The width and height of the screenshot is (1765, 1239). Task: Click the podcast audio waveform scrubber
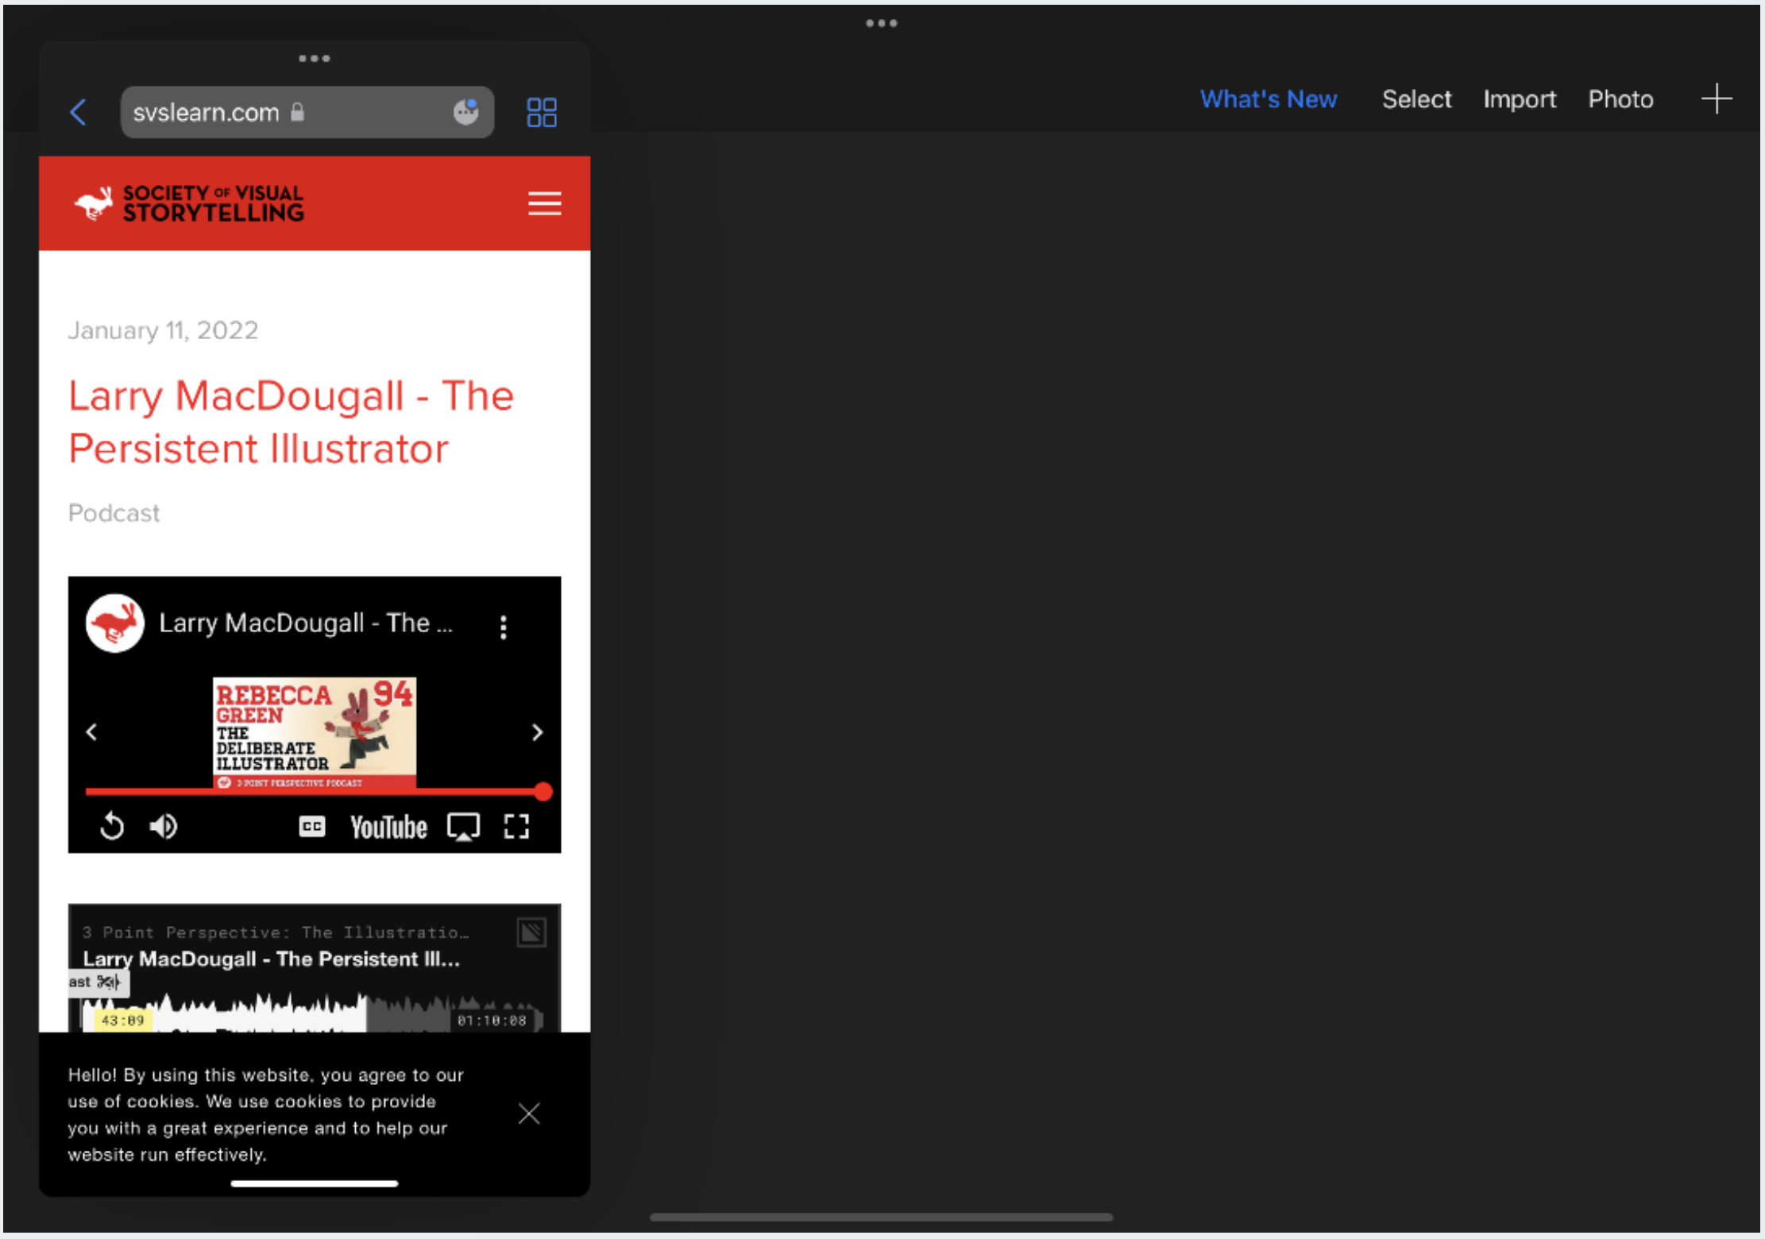313,1013
